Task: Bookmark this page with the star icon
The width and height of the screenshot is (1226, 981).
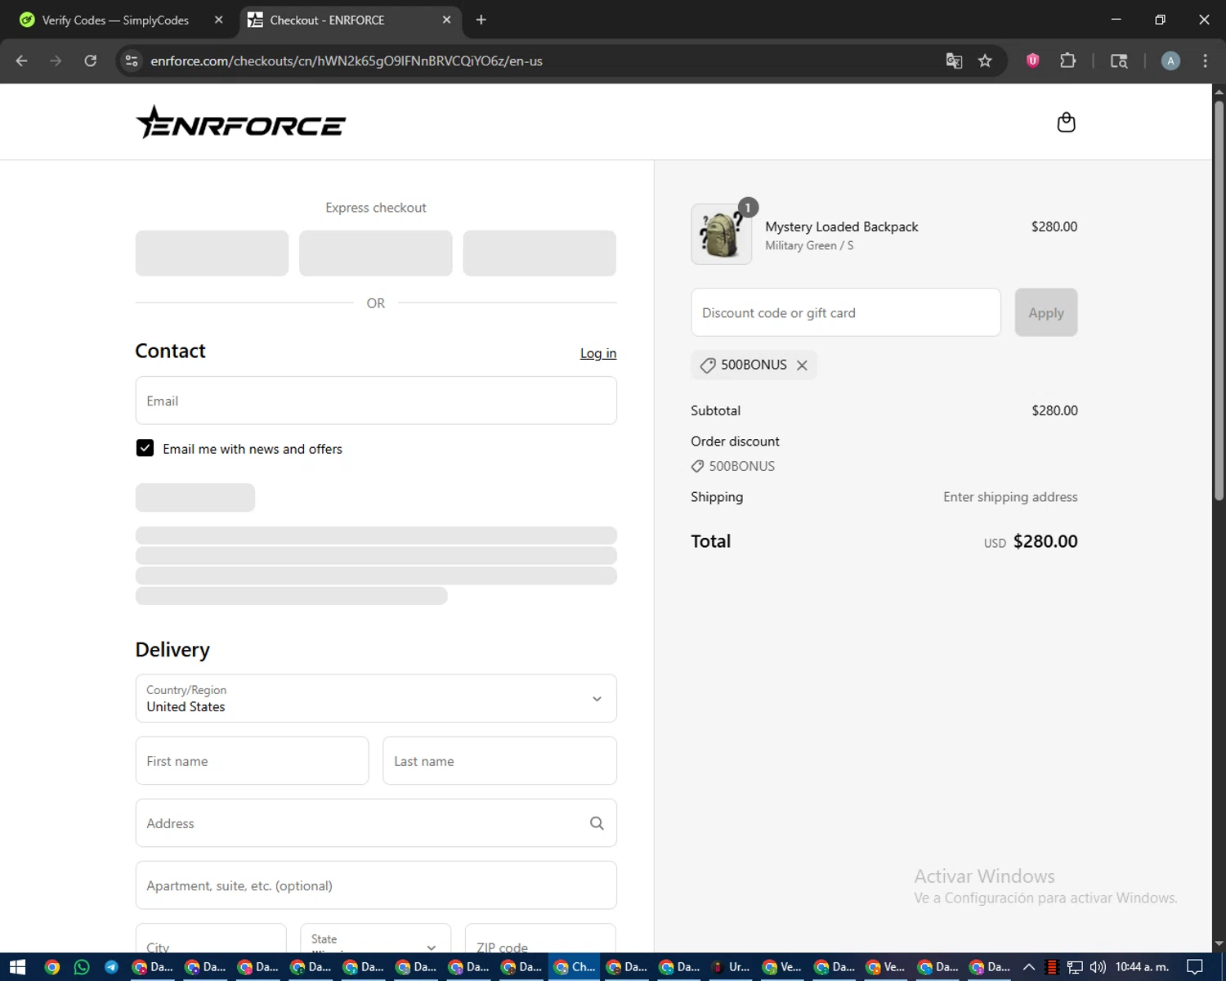Action: [x=985, y=60]
